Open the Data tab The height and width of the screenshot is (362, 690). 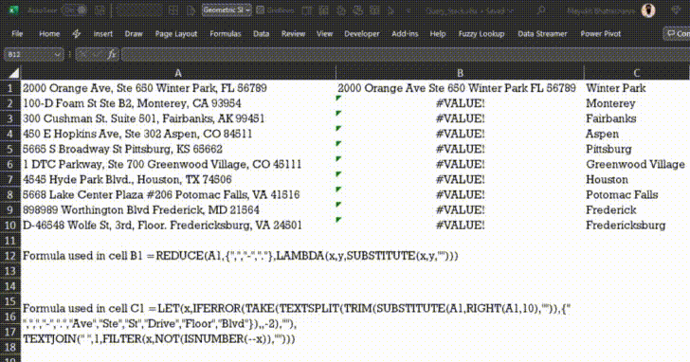click(261, 34)
